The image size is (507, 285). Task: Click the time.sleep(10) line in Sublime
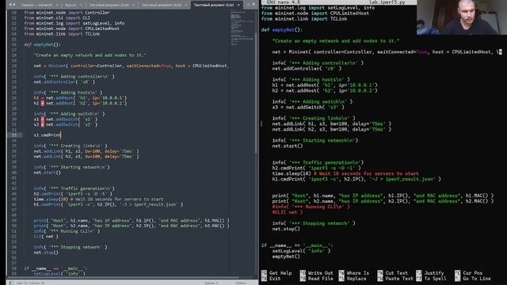pos(98,199)
